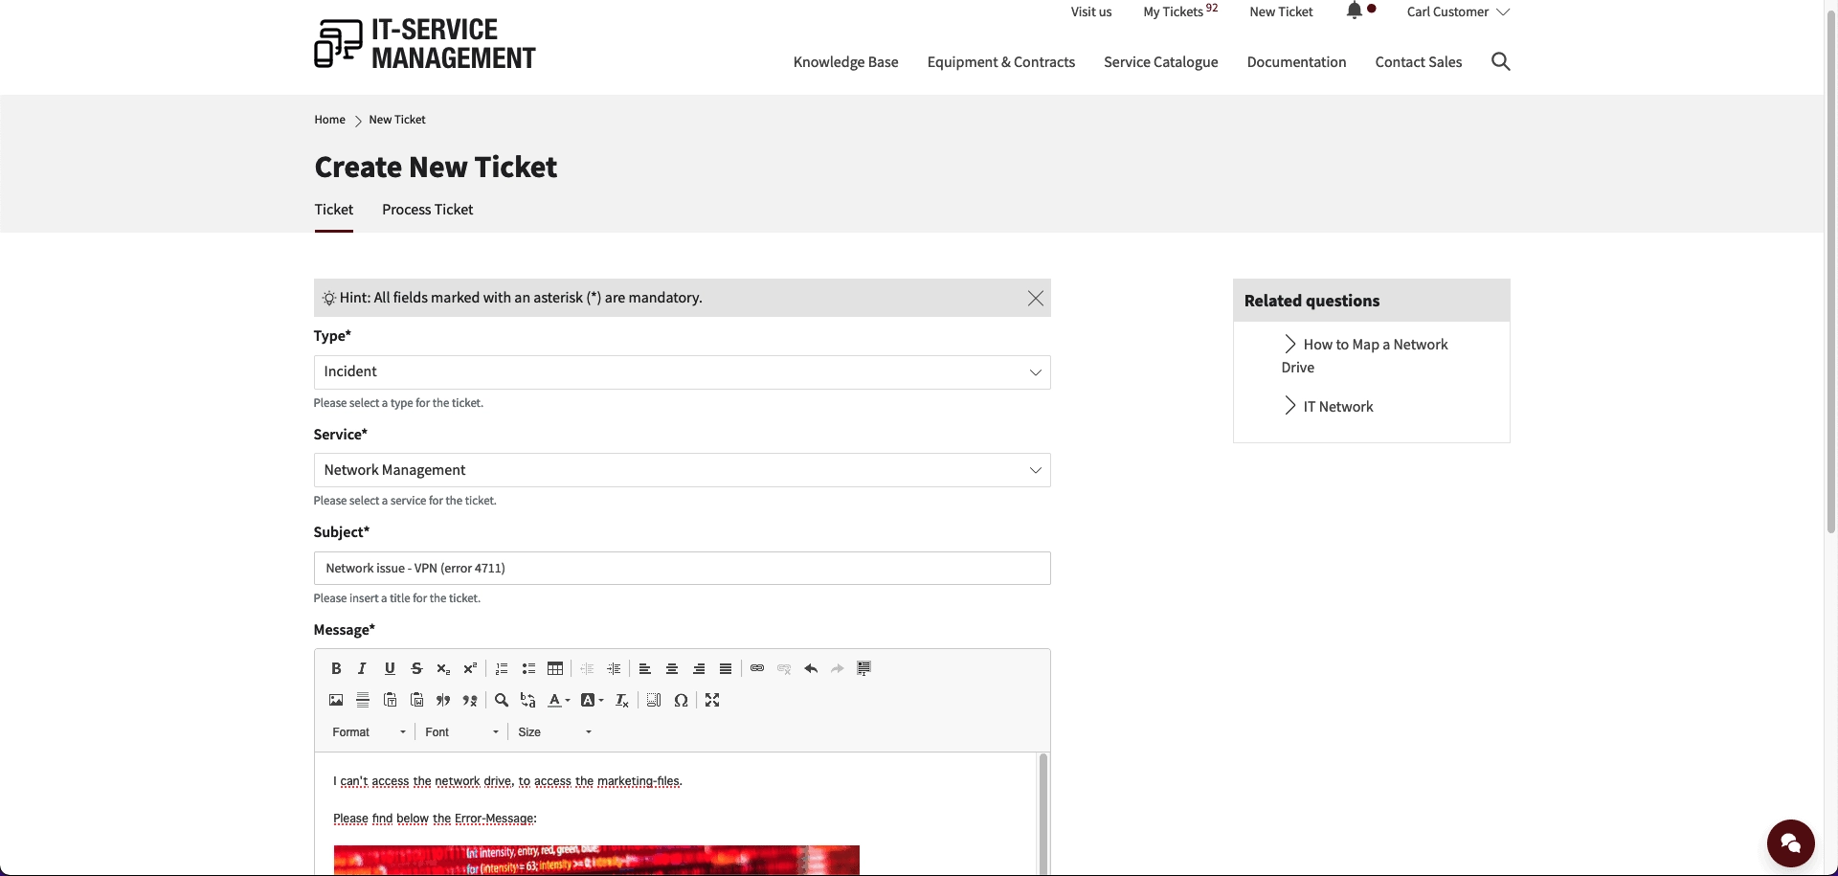Apply subscript formatting
This screenshot has height=876, width=1838.
coord(443,668)
